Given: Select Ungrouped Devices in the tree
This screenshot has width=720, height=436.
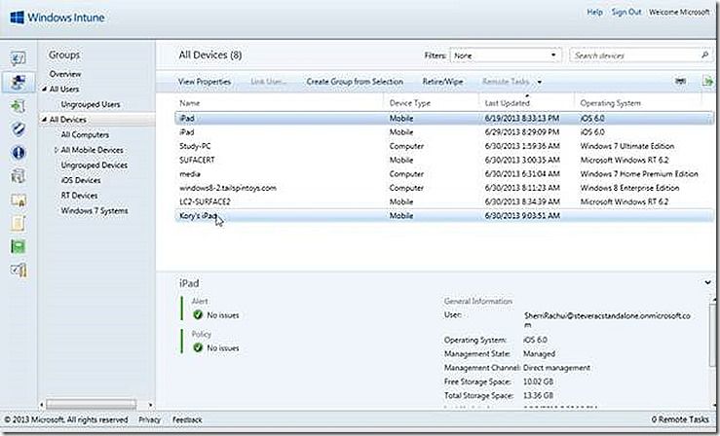Looking at the screenshot, I should [95, 165].
